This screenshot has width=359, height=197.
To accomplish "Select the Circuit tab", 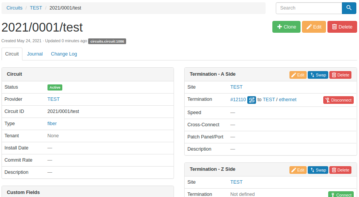I will [x=12, y=54].
